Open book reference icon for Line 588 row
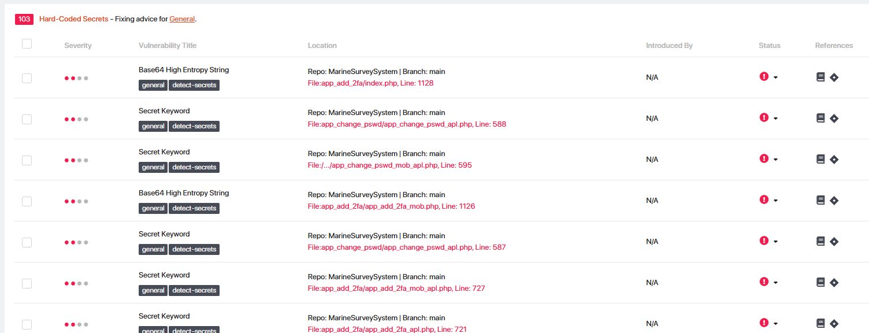 [820, 118]
